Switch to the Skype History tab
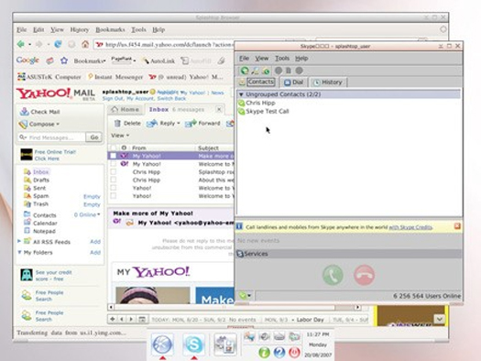Screen dimensions: 481x361 pyautogui.click(x=328, y=82)
